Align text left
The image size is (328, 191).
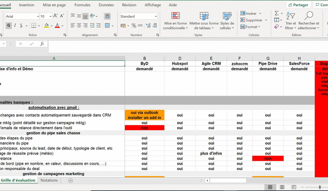coord(73,25)
